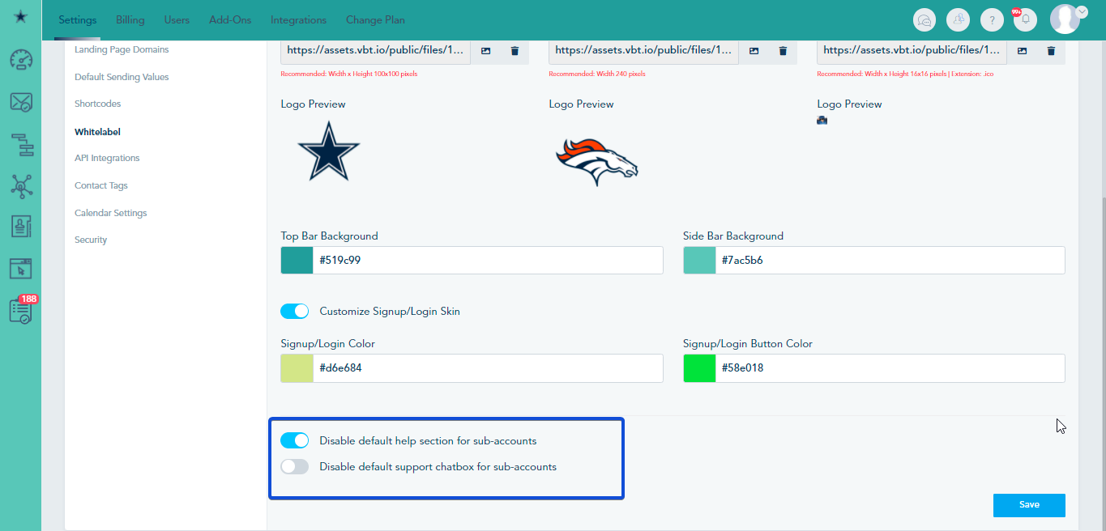Open the network hub icon in the sidebar
Image resolution: width=1106 pixels, height=531 pixels.
pos(21,185)
